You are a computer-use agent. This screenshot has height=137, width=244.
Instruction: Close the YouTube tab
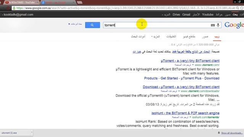pyautogui.click(x=37, y=2)
